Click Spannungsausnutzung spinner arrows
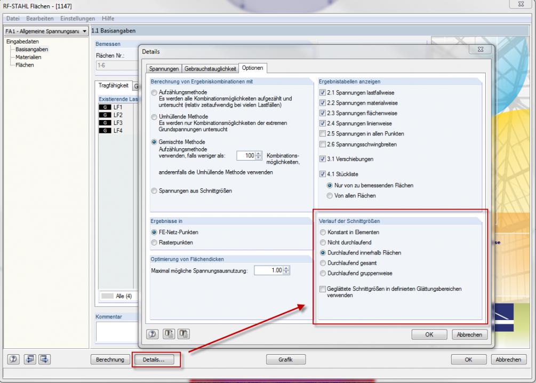Image resolution: width=536 pixels, height=383 pixels. tap(286, 270)
